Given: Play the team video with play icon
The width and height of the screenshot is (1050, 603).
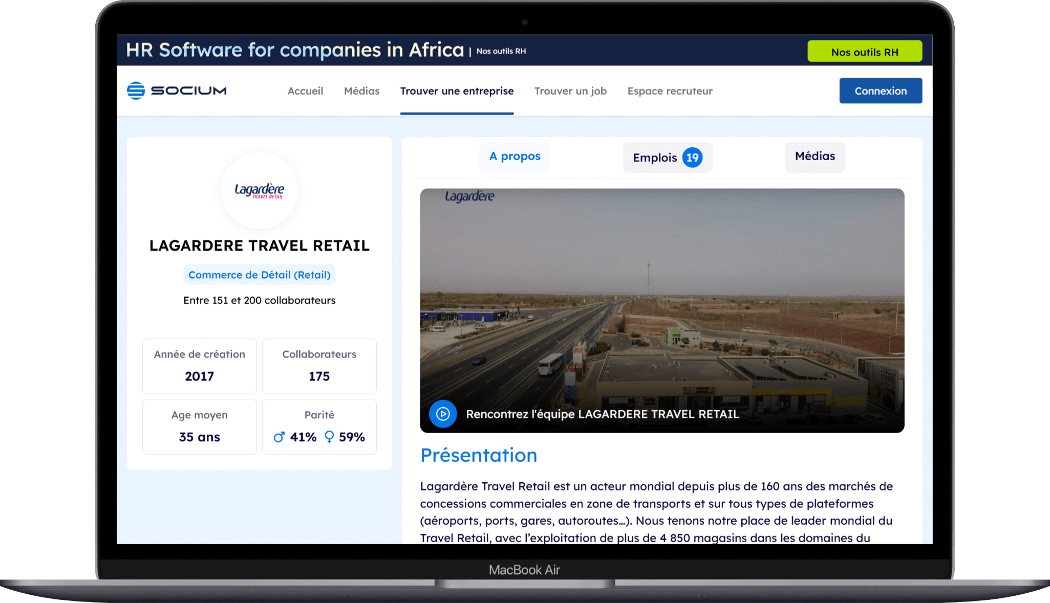Looking at the screenshot, I should click(443, 414).
